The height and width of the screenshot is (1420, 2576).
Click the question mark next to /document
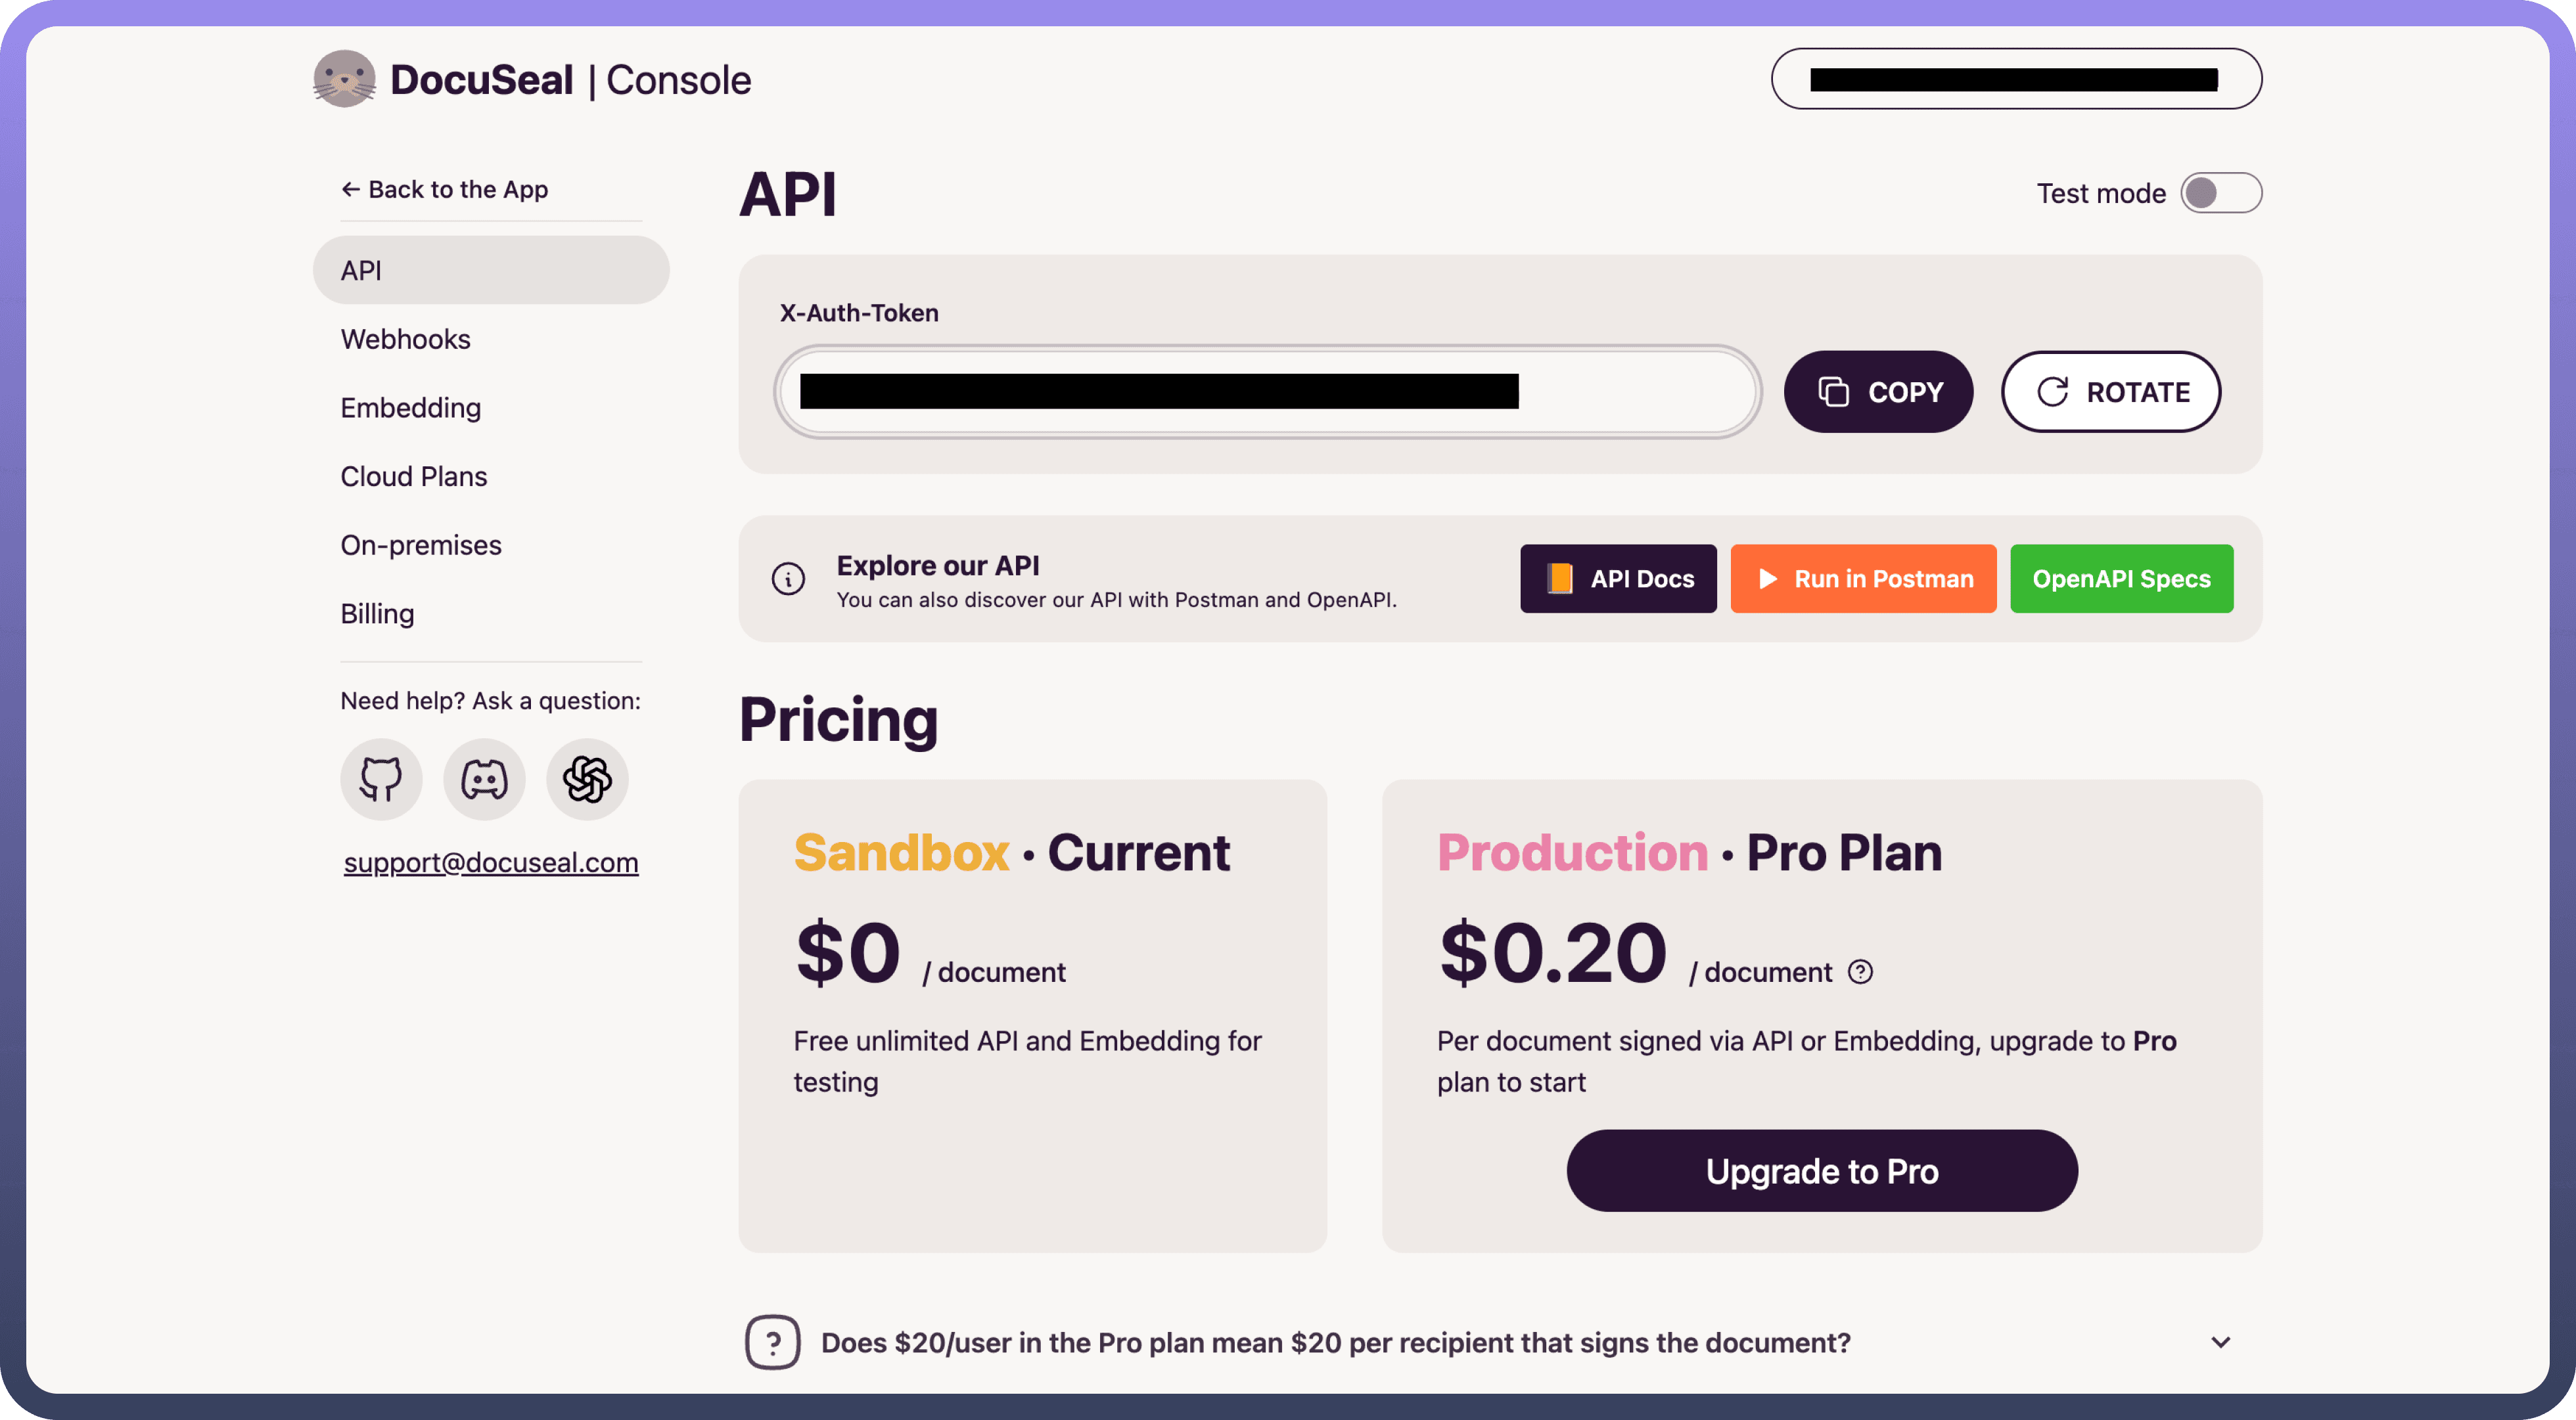click(x=1860, y=971)
